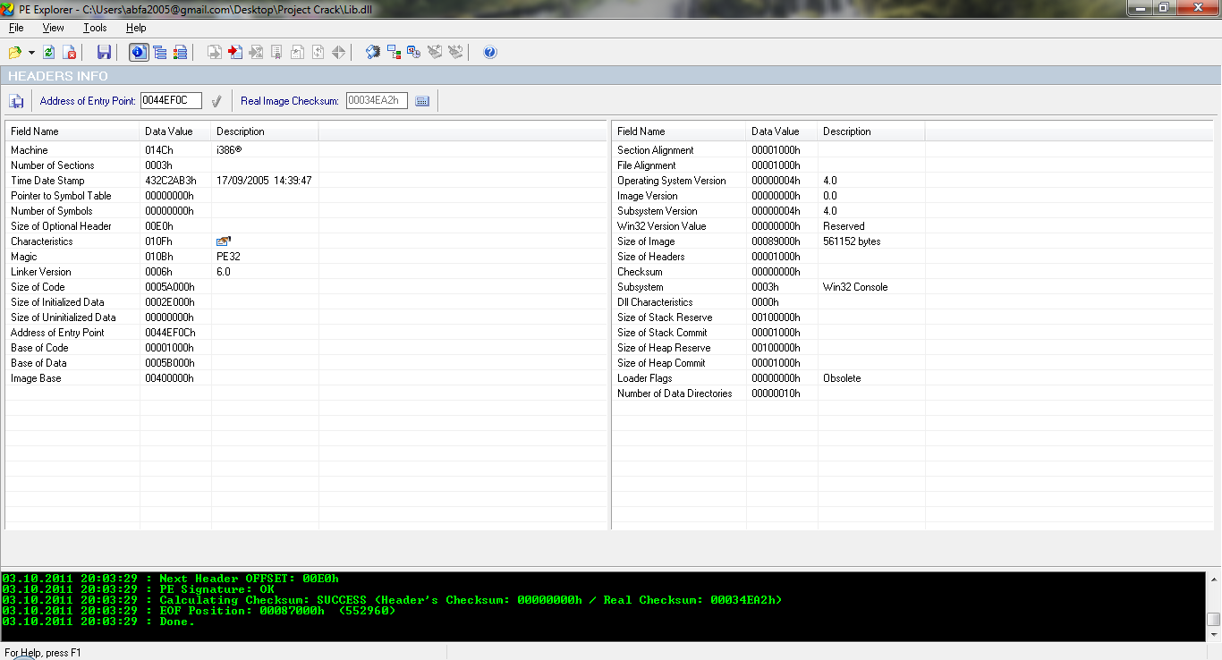Image resolution: width=1222 pixels, height=660 pixels.
Task: Select the Machine row
Action: click(307, 150)
